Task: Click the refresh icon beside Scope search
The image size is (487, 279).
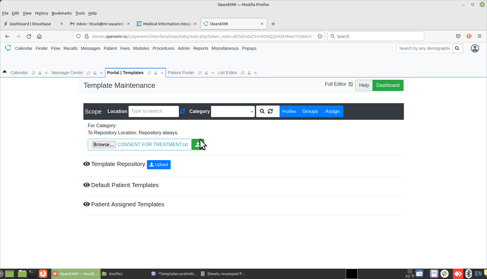Action: 270,111
